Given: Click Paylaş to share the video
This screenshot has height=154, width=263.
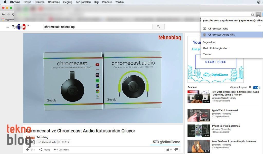Looking at the screenshot, I should point(44,150).
